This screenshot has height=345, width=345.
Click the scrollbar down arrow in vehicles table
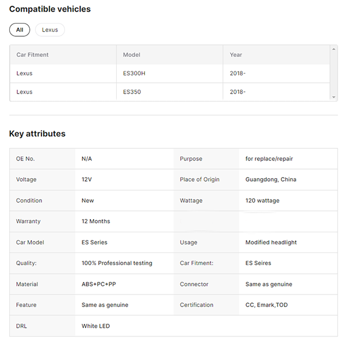pos(334,98)
